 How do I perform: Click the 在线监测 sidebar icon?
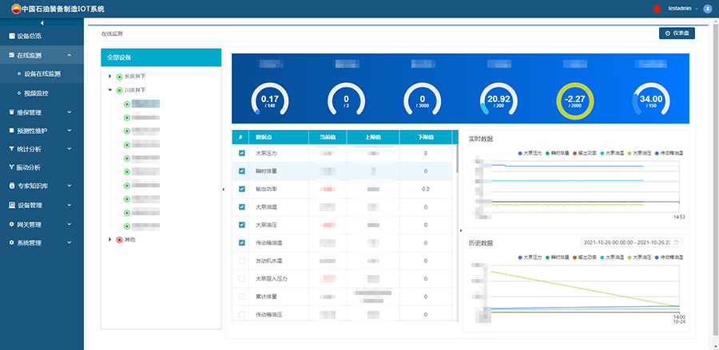(12, 55)
